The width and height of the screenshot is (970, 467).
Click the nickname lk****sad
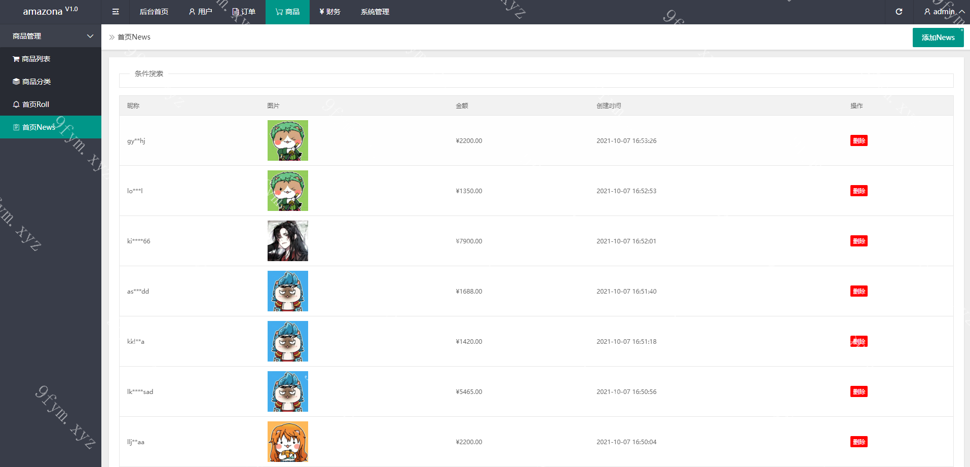pos(140,391)
